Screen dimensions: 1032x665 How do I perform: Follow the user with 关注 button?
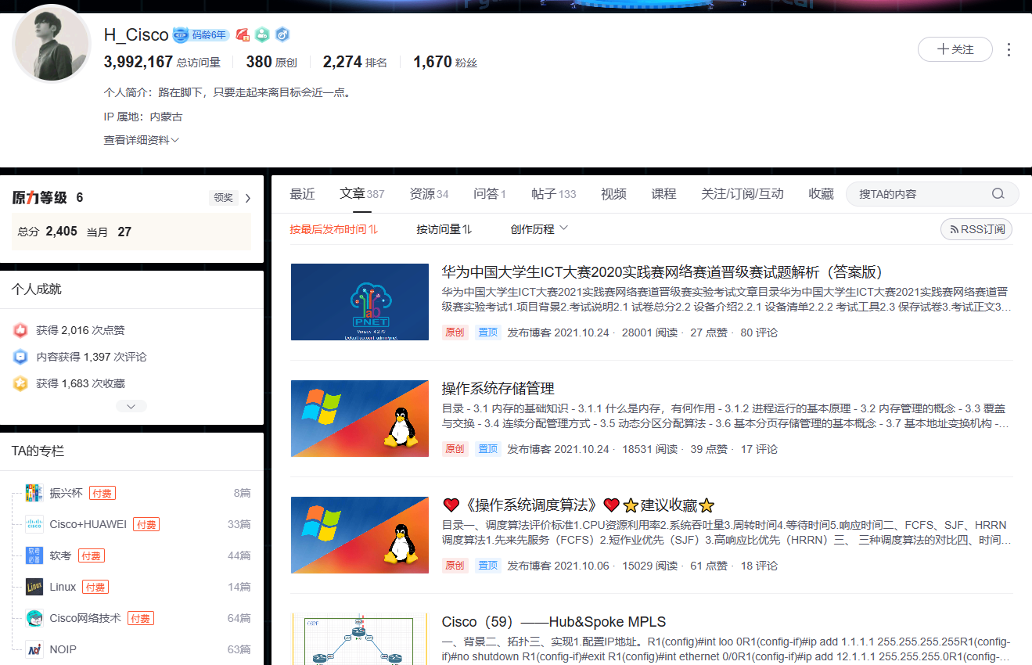click(955, 49)
